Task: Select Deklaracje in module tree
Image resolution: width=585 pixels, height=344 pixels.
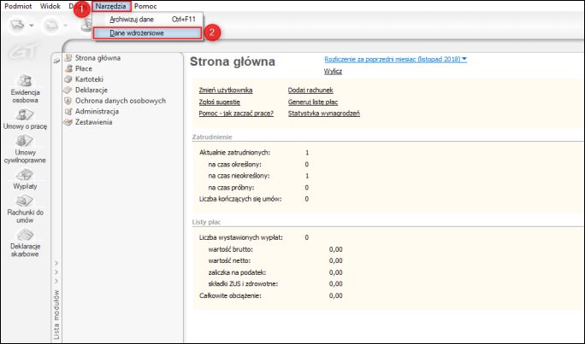Action: click(x=92, y=90)
